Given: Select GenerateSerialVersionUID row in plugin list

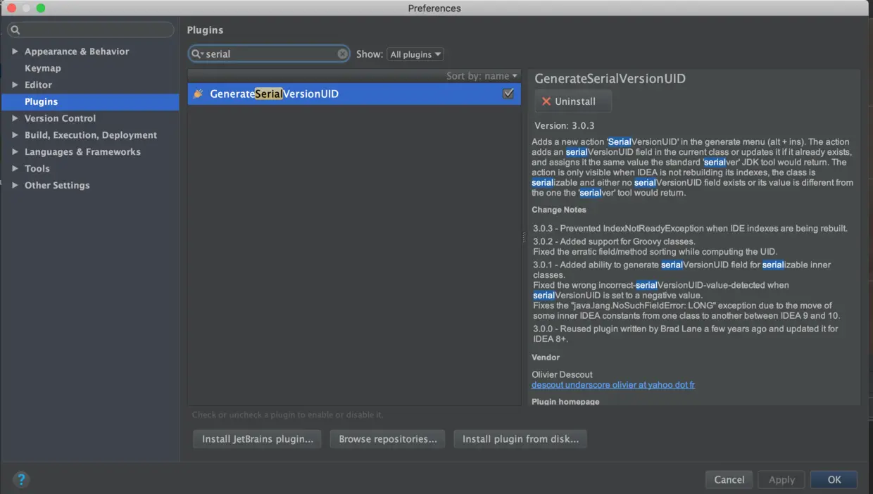Looking at the screenshot, I should (354, 94).
